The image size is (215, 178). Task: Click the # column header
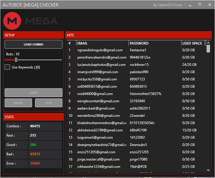click(71, 43)
